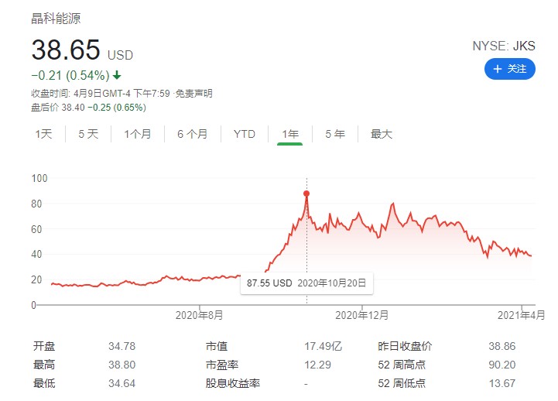Click the 2021年4月 axis label

[522, 315]
